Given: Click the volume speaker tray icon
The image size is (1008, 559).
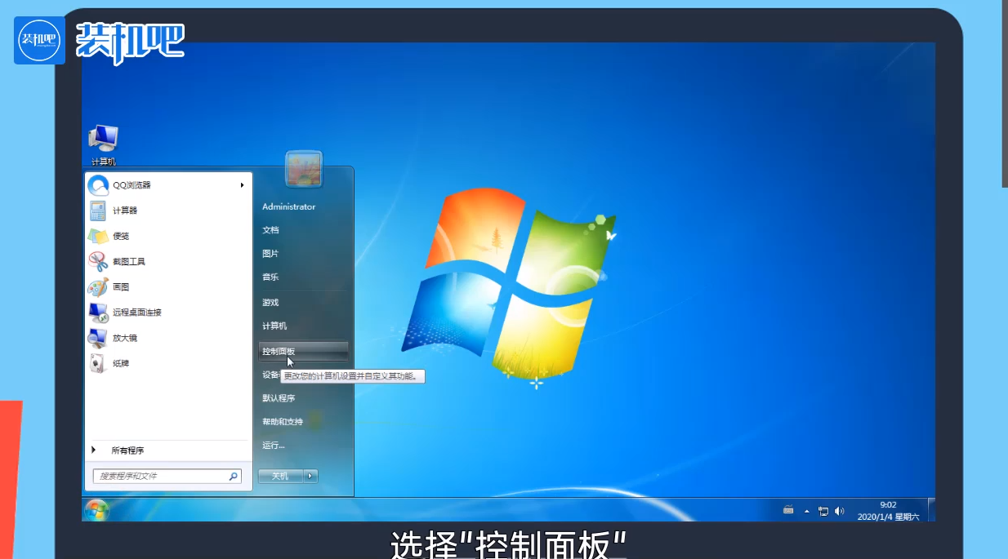Looking at the screenshot, I should pos(840,511).
